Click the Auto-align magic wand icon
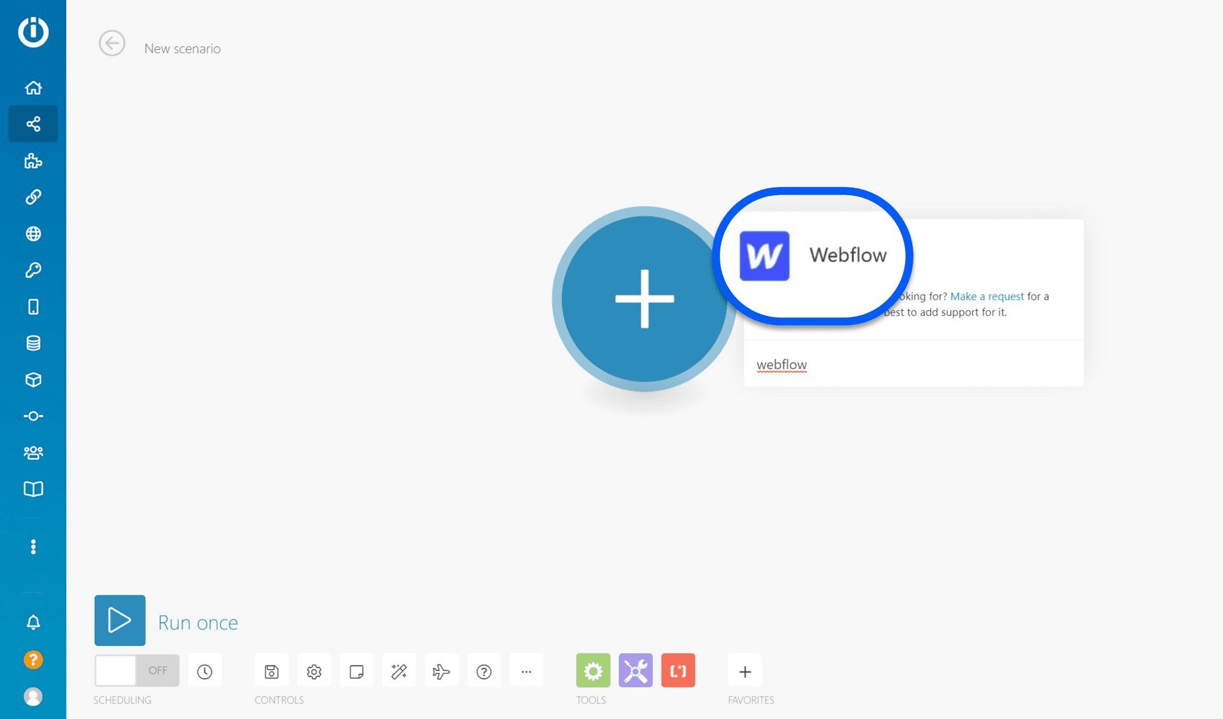 [x=399, y=671]
